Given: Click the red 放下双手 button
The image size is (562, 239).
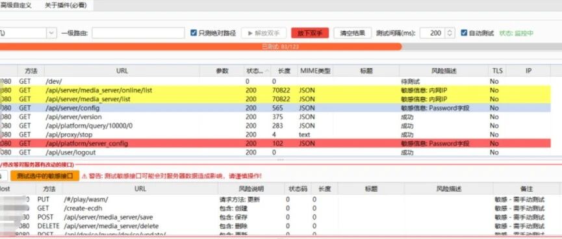Looking at the screenshot, I should [x=310, y=33].
